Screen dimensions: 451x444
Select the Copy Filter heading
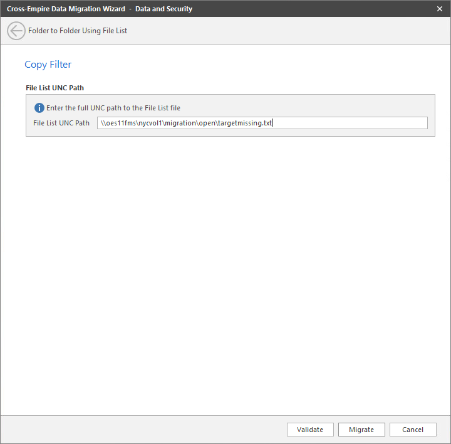click(48, 65)
